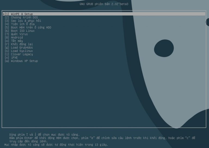Choose the Windows XP Setup entry
This screenshot has height=148, width=209.
point(24,61)
